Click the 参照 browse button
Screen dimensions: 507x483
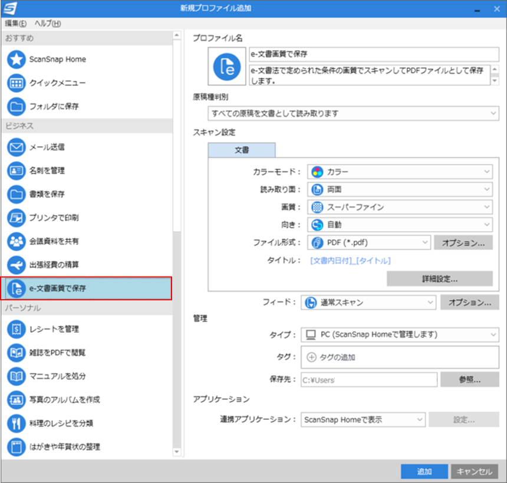469,380
